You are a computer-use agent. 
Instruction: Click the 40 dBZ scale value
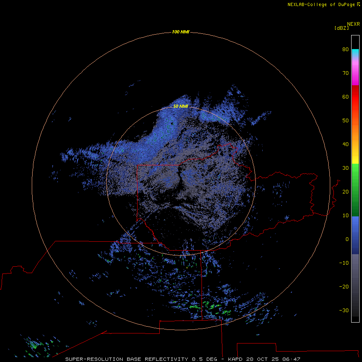click(346, 144)
